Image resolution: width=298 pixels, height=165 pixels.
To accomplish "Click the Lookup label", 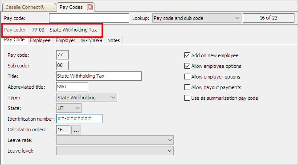I will point(141,18).
